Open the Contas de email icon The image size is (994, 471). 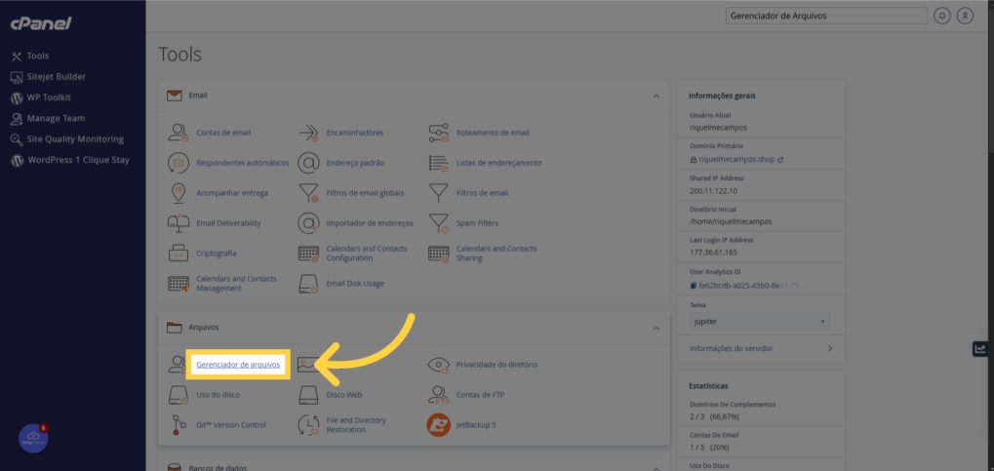coord(179,133)
